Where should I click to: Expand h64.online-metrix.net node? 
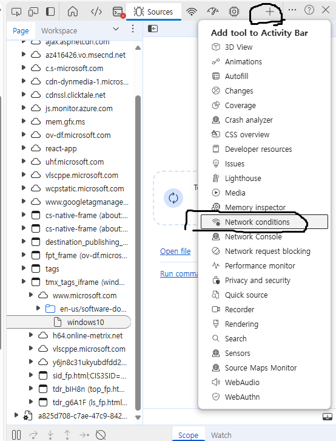[31, 335]
